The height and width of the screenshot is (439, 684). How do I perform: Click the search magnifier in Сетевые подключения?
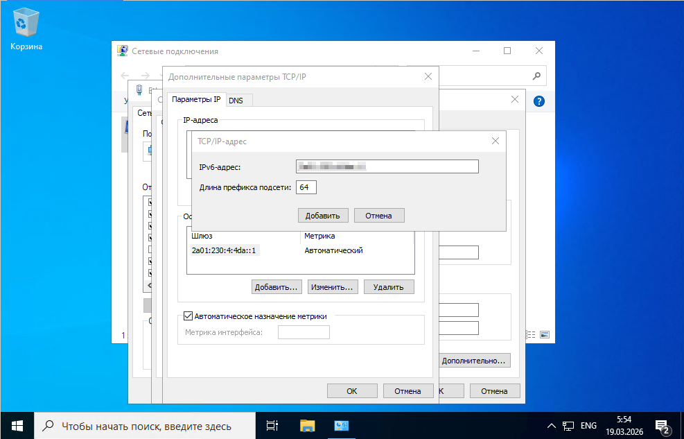(x=536, y=76)
